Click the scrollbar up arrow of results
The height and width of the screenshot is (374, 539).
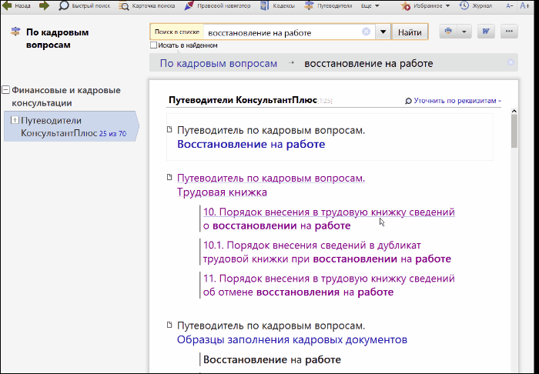coord(514,112)
